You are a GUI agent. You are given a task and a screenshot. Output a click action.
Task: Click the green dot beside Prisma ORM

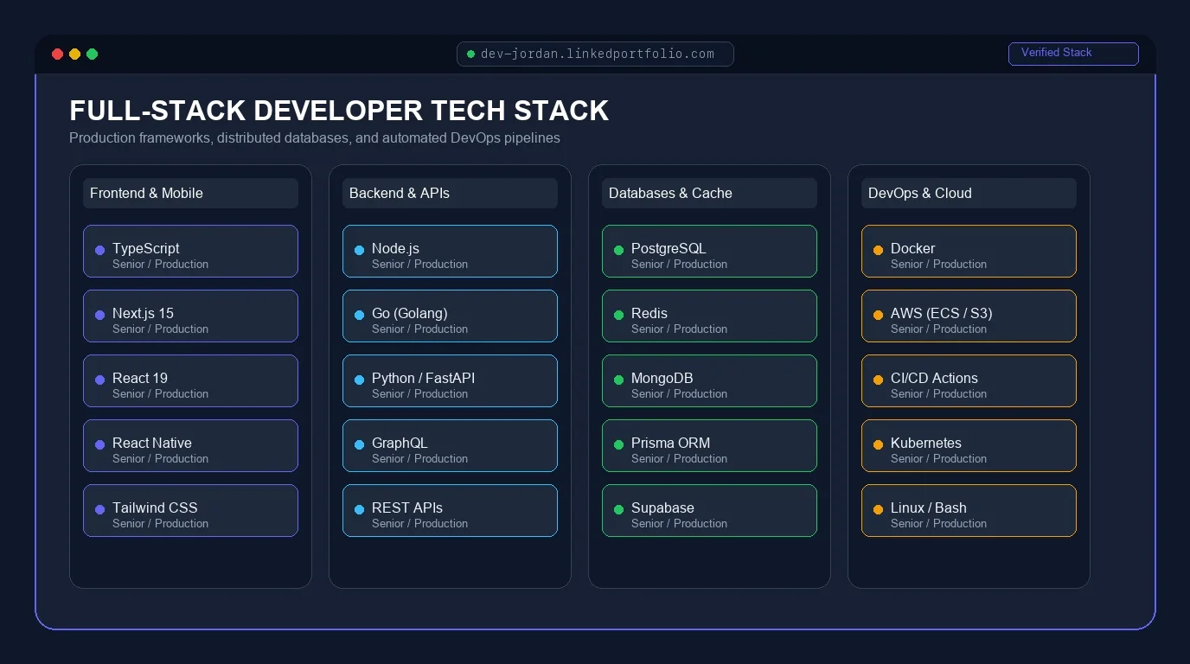coord(618,444)
